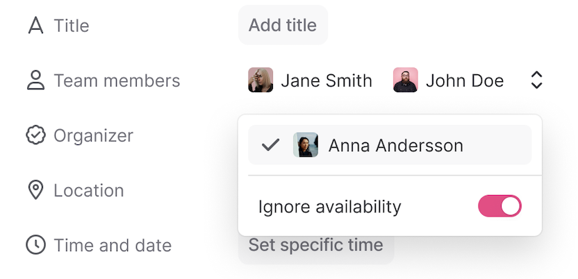
Task: Click Jane Smith's avatar photo
Action: tap(261, 81)
